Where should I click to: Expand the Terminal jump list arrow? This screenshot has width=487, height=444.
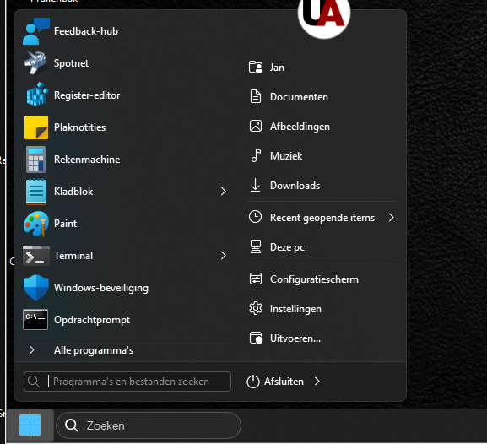(224, 256)
